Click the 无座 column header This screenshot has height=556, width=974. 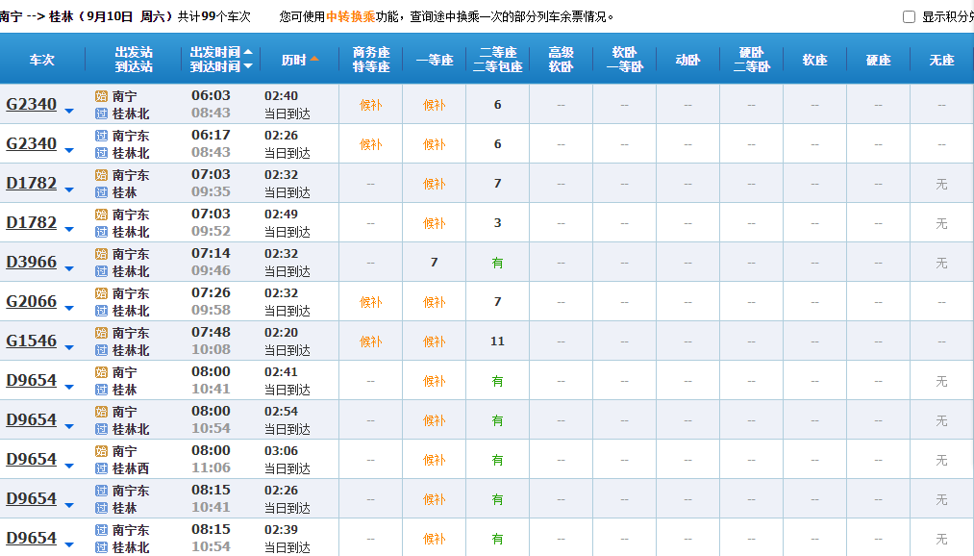(x=941, y=60)
